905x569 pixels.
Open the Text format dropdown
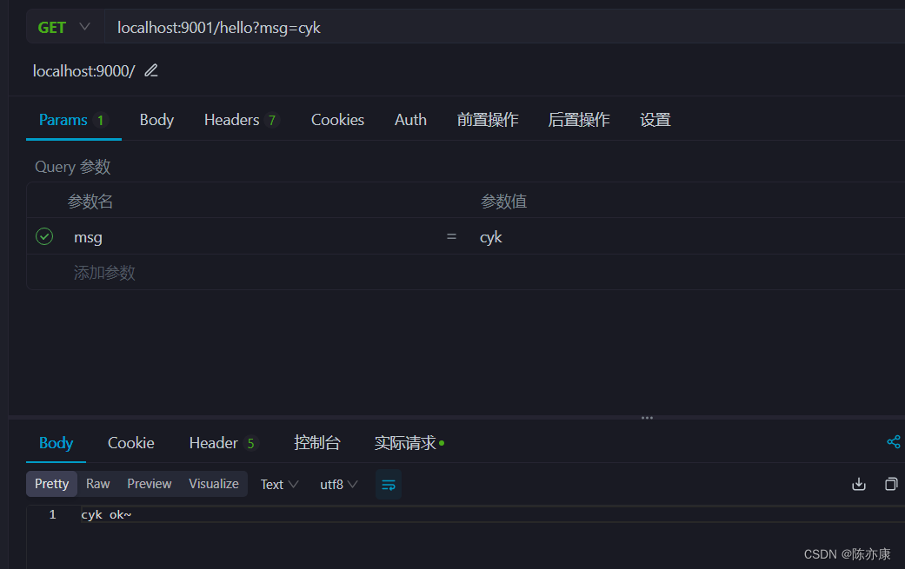(x=278, y=484)
